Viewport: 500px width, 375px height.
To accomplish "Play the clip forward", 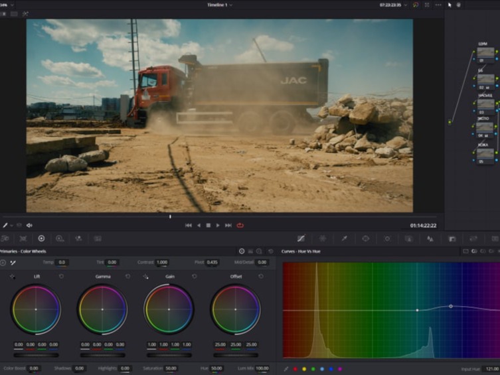I will tap(218, 225).
